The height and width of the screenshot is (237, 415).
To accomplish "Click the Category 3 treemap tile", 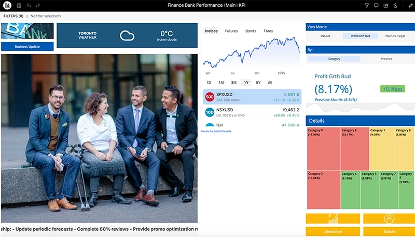I will pyautogui.click(x=370, y=190).
